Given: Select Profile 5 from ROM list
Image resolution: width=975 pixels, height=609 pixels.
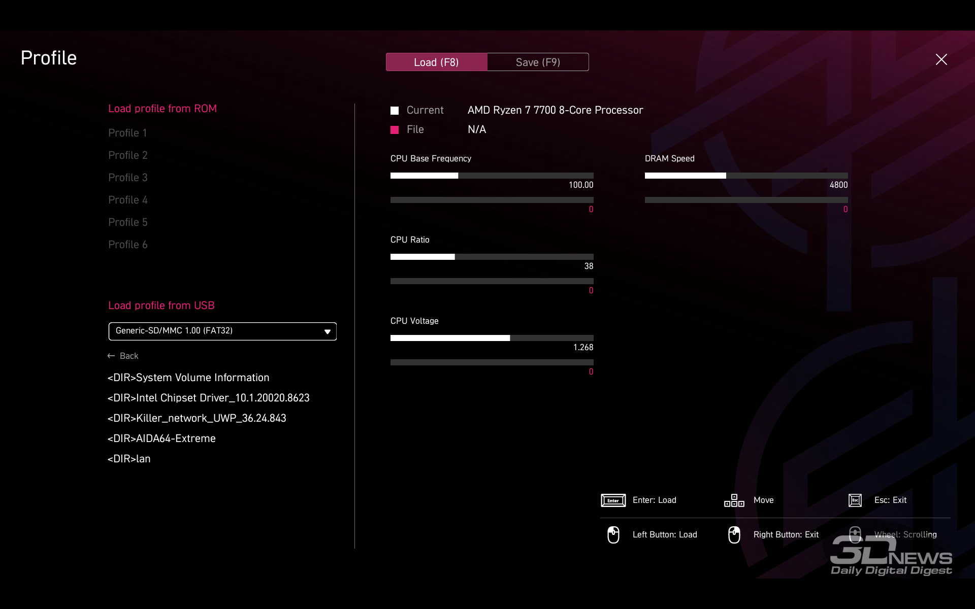Looking at the screenshot, I should pos(127,222).
